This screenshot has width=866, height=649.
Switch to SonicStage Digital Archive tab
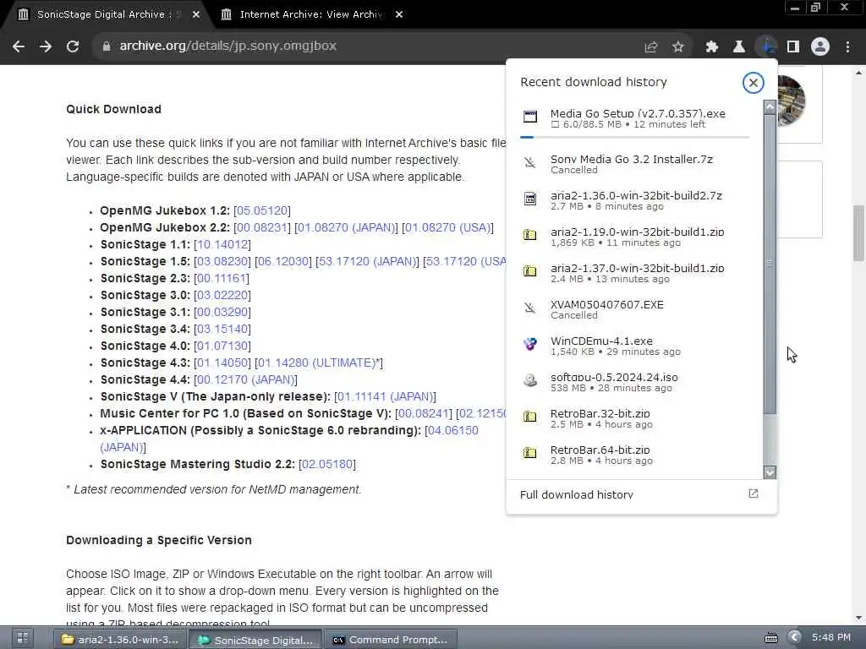pos(105,15)
